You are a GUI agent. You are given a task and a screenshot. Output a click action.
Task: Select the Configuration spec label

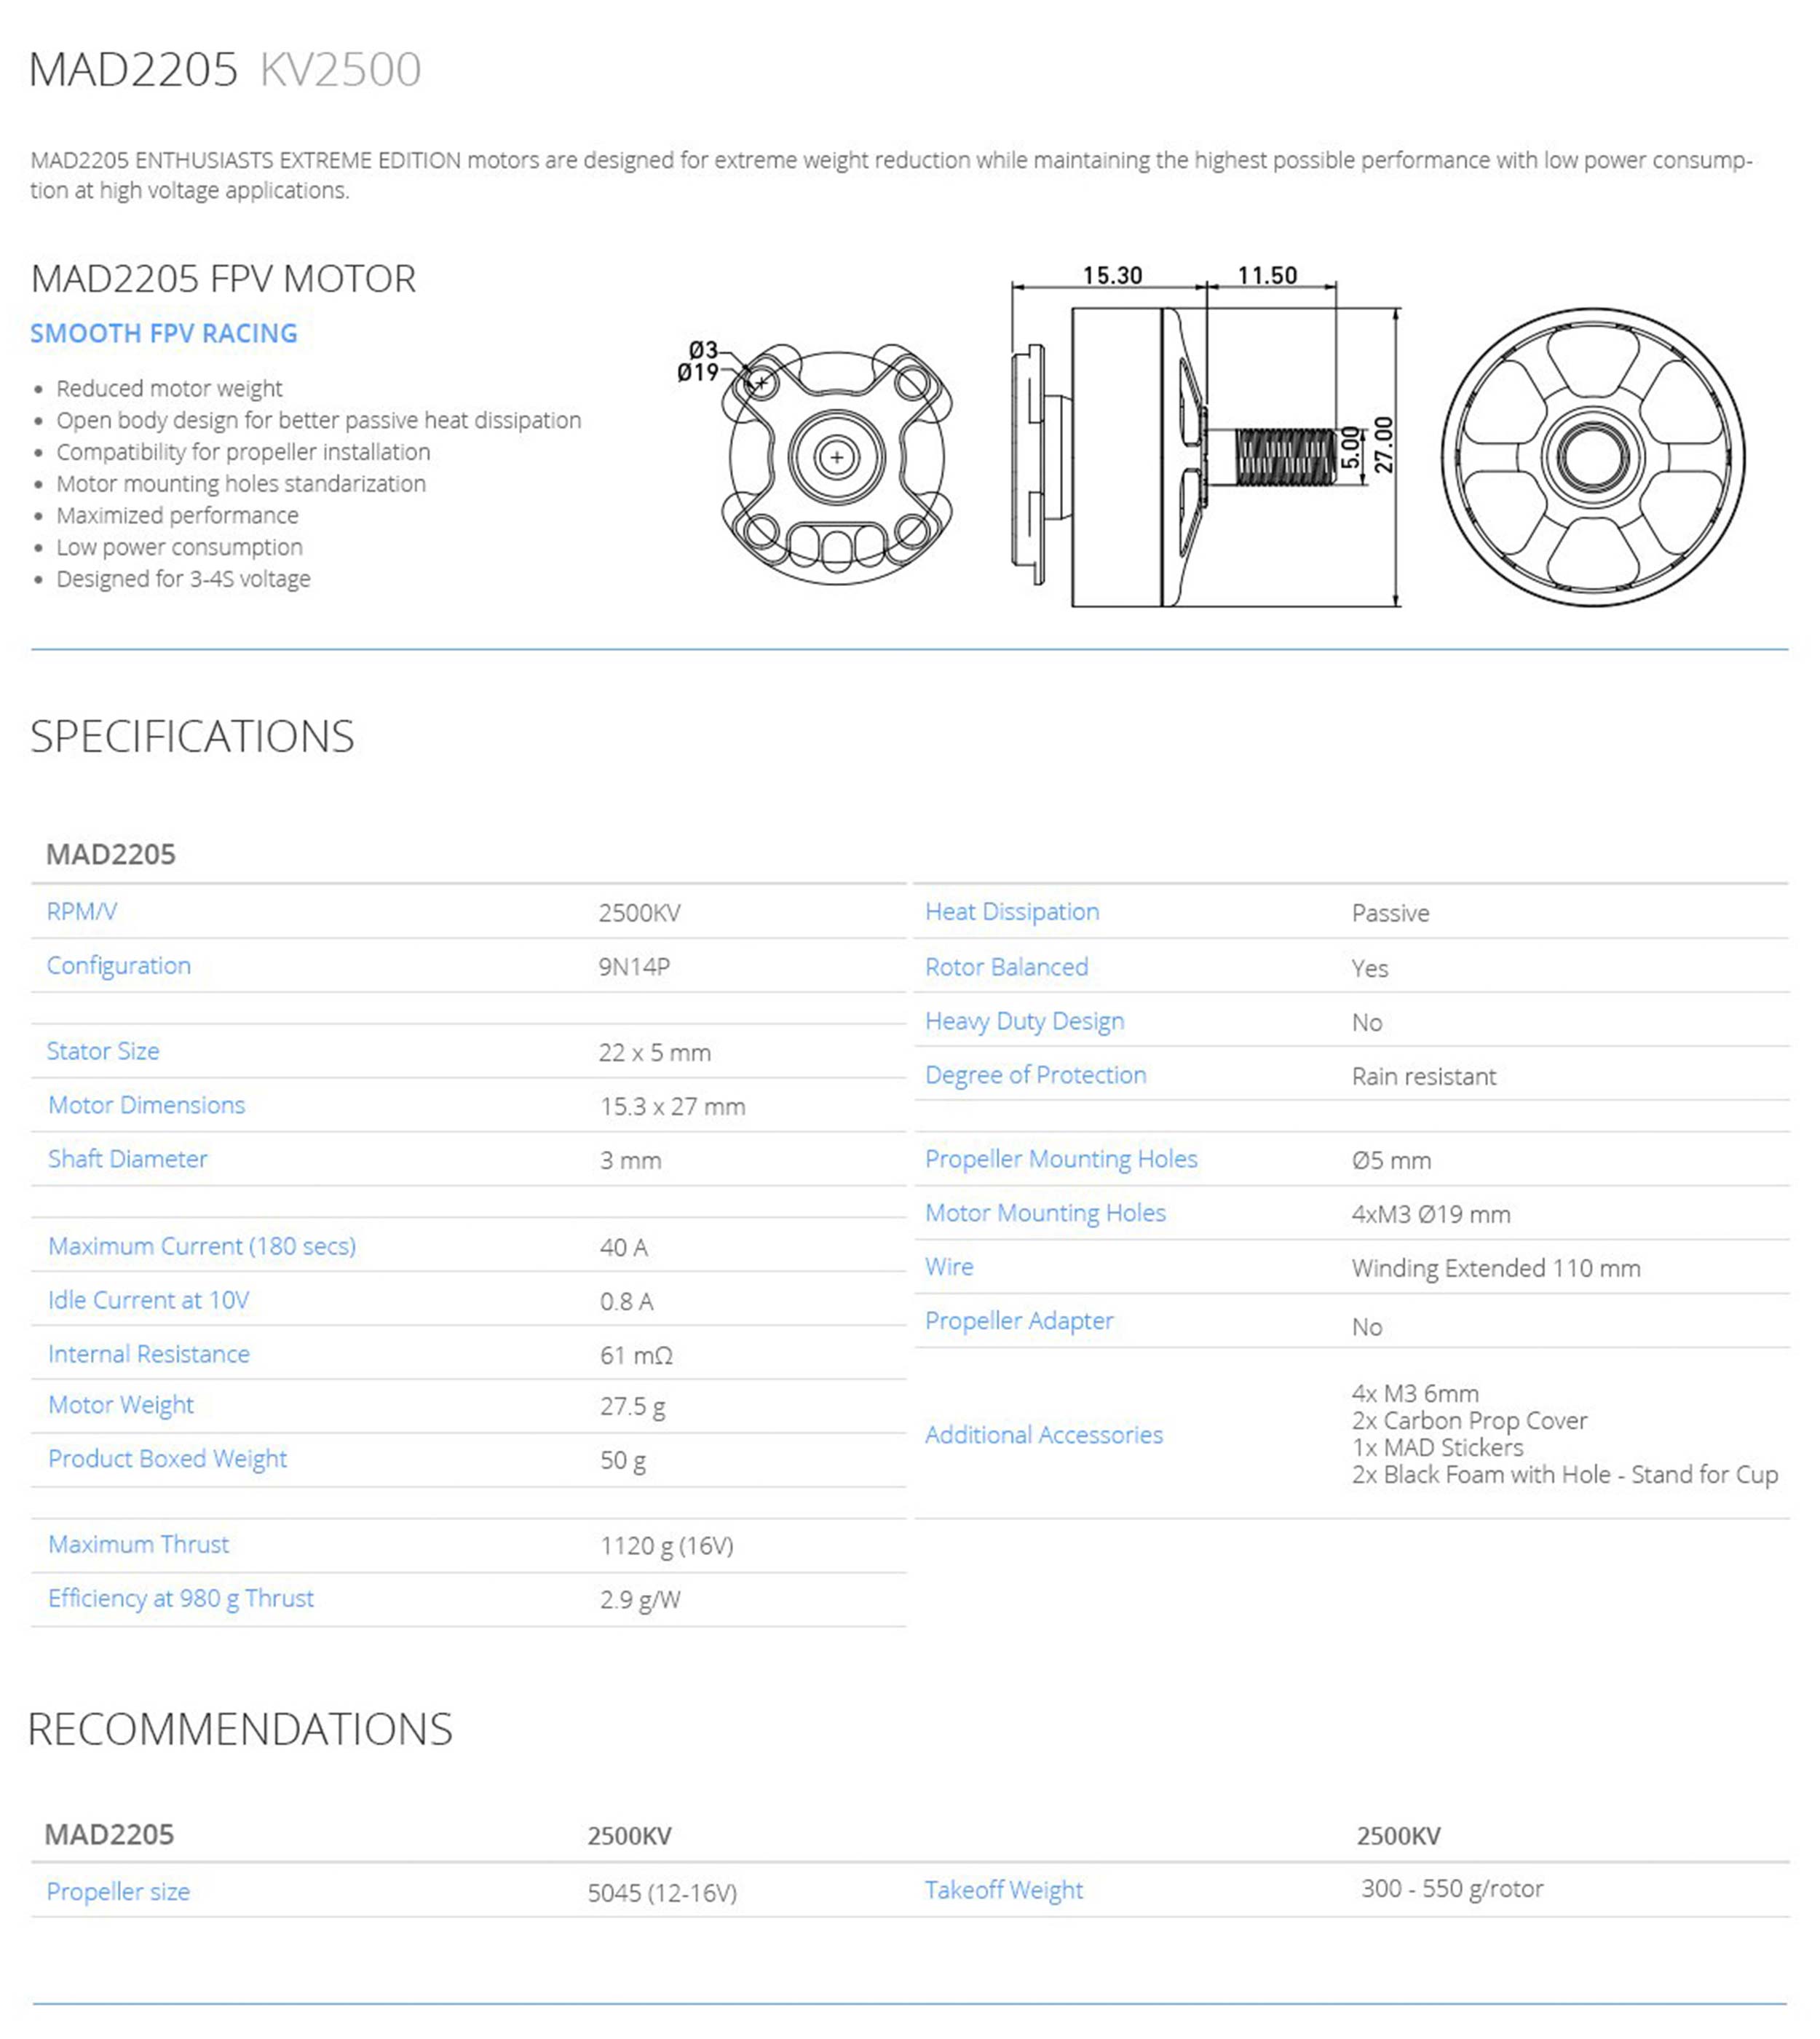click(x=118, y=965)
